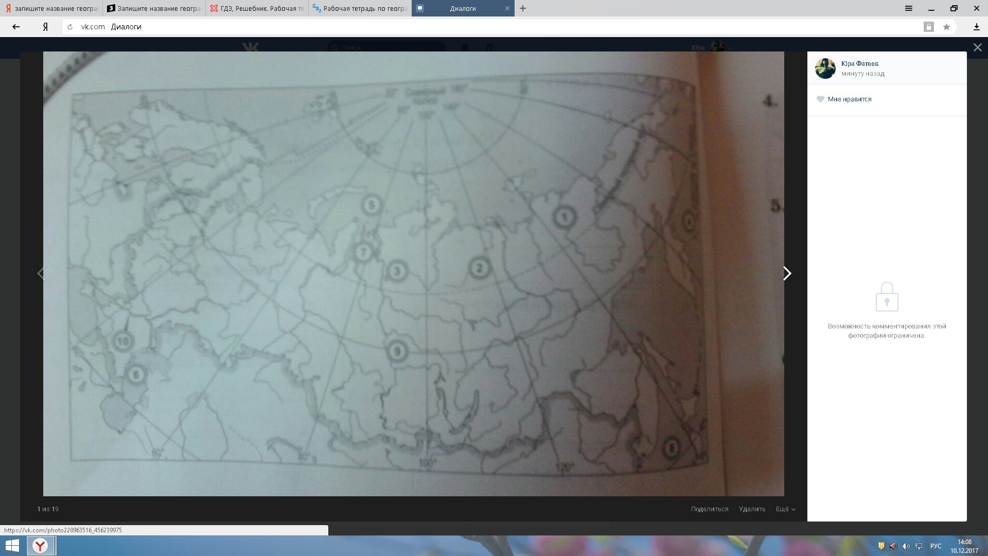The width and height of the screenshot is (988, 556).
Task: Reload page with the refresh icon
Action: pos(70,27)
